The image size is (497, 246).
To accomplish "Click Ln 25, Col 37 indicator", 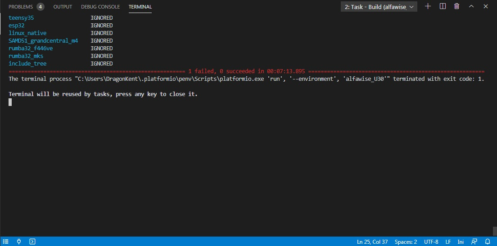I will pyautogui.click(x=372, y=242).
